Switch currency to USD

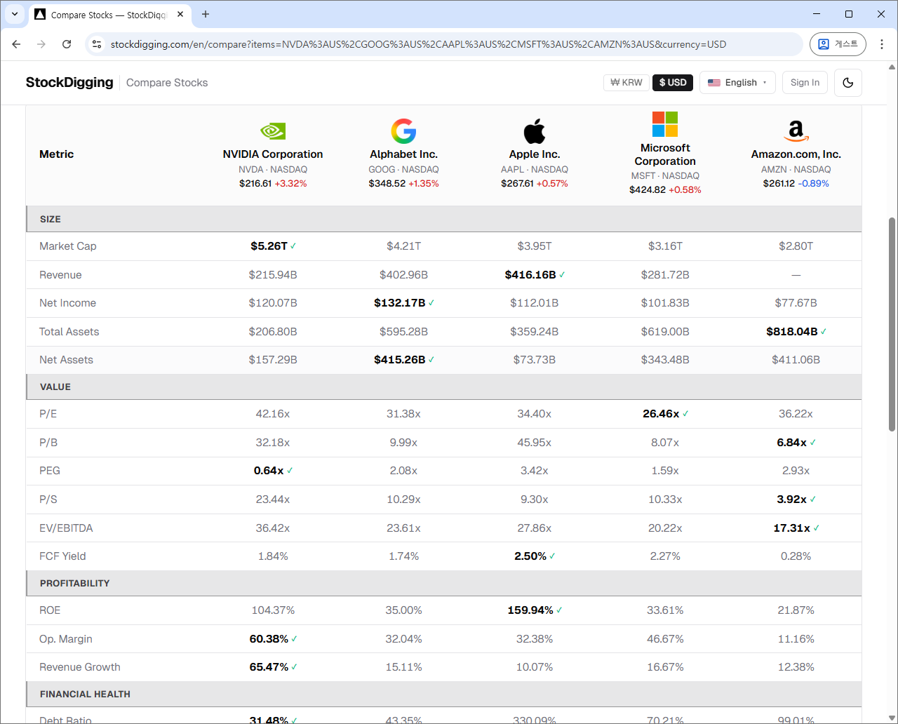click(673, 83)
